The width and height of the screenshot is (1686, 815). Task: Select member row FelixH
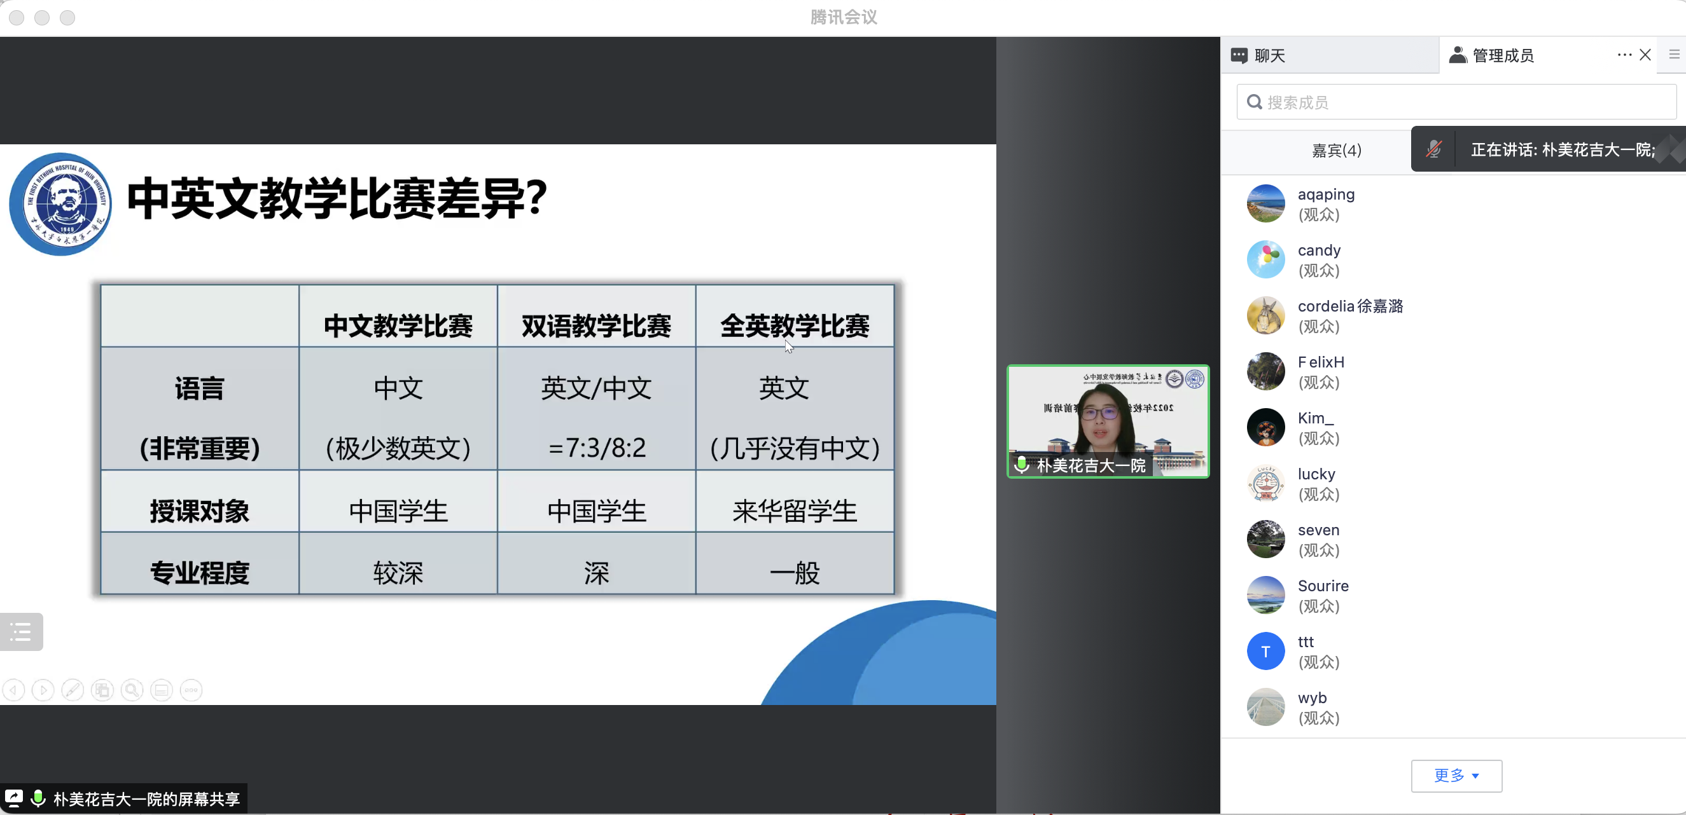pos(1453,371)
